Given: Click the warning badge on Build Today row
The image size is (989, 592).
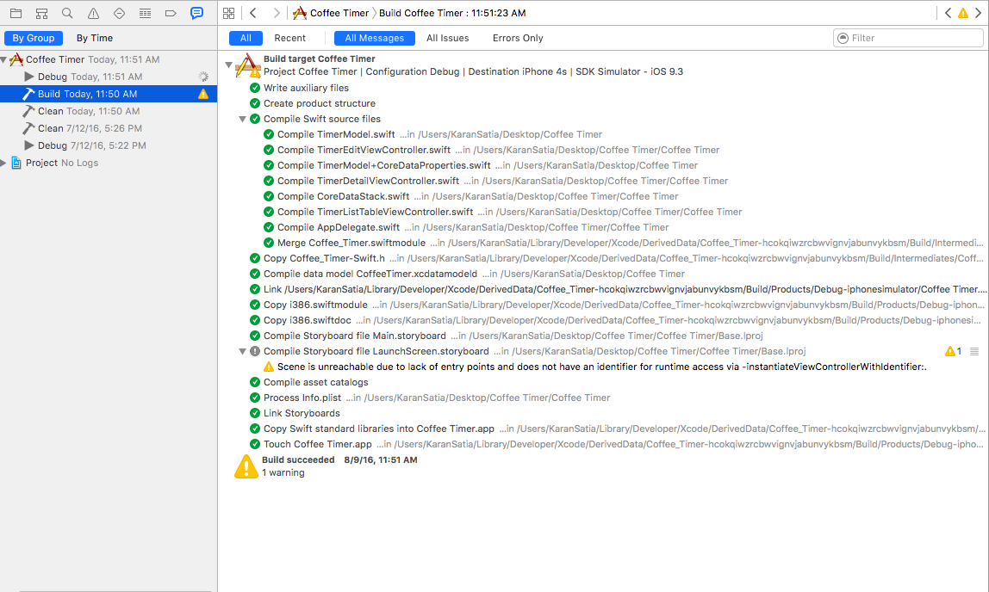Looking at the screenshot, I should (203, 94).
